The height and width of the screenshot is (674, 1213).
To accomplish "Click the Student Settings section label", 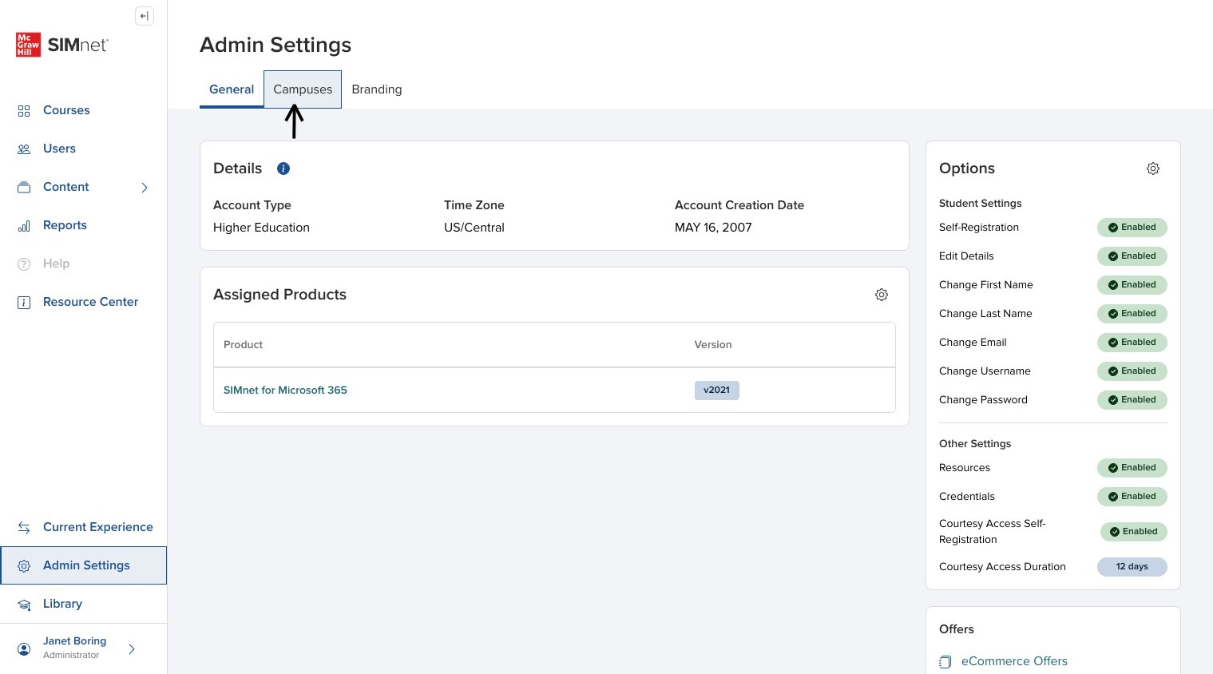I will coord(980,204).
